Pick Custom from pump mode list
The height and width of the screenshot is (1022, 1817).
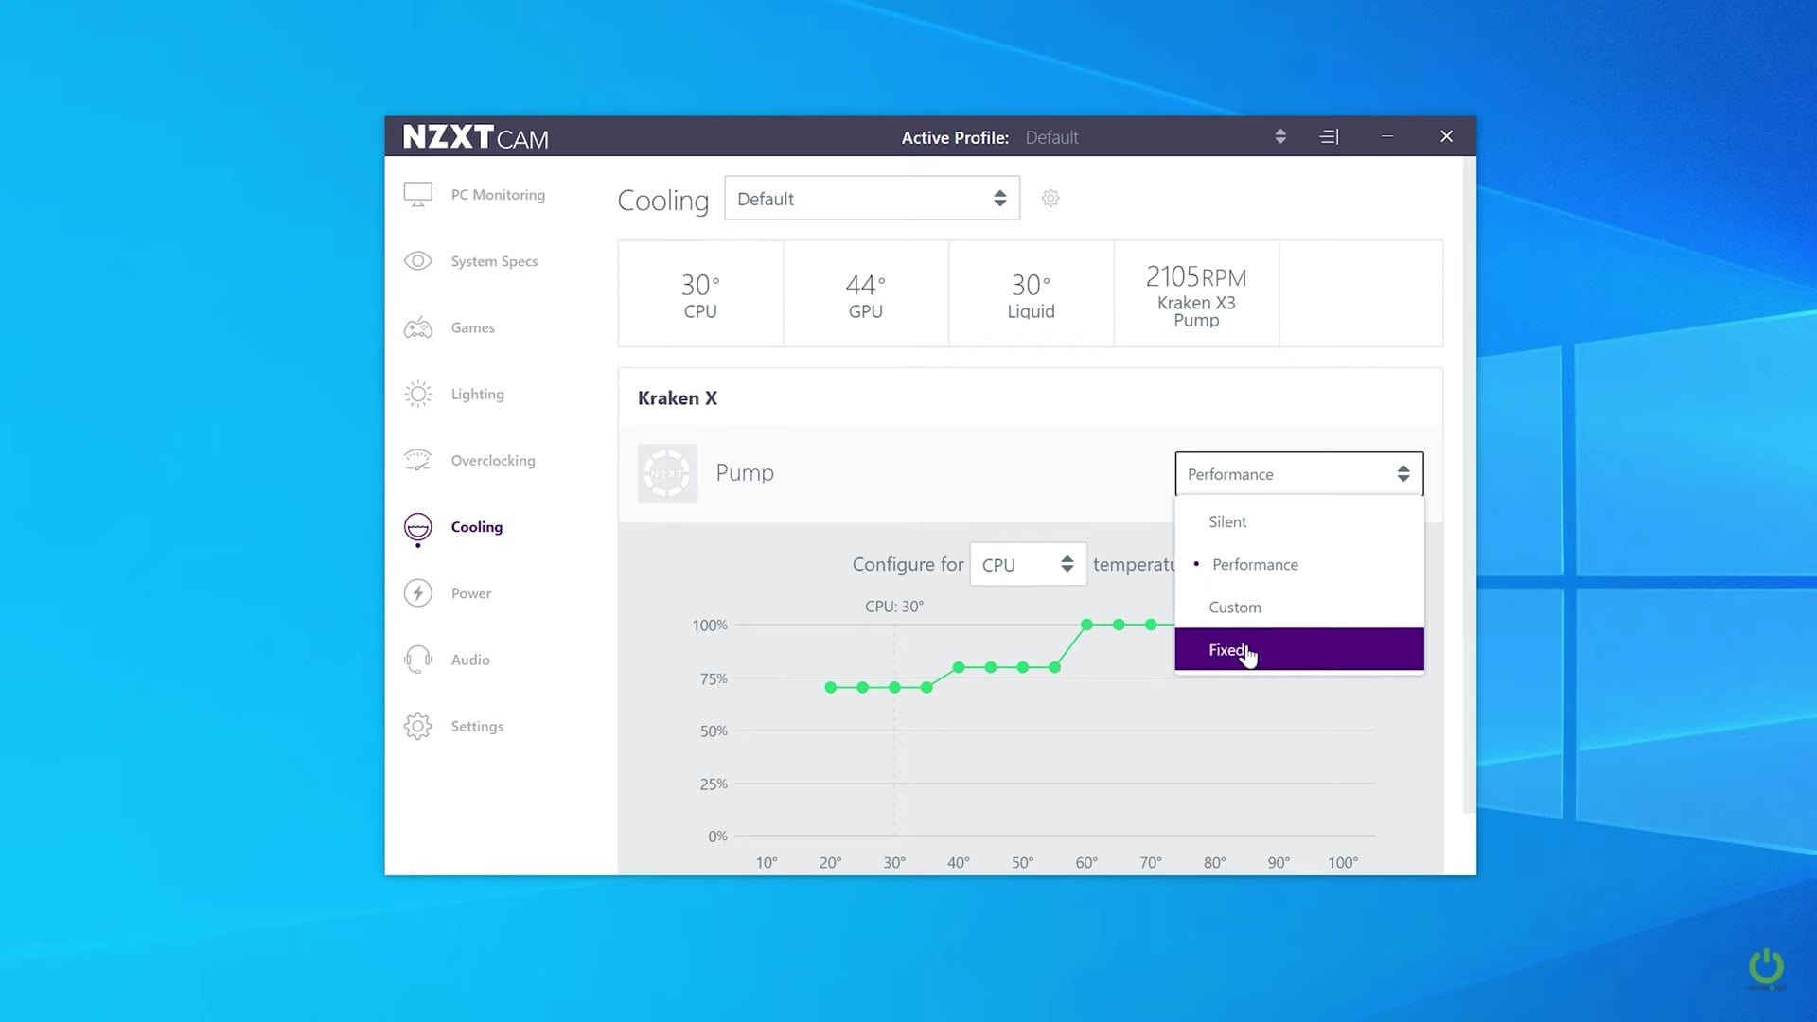pos(1235,608)
